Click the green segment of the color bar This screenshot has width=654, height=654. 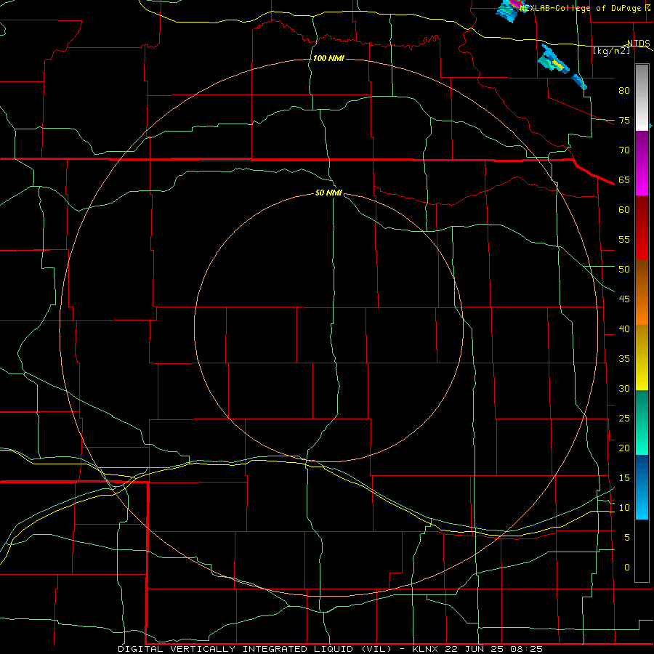point(642,422)
